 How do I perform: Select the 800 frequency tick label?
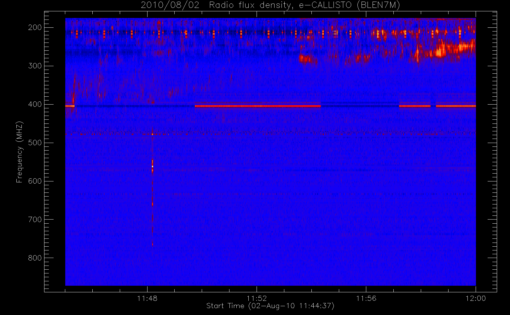(x=35, y=258)
